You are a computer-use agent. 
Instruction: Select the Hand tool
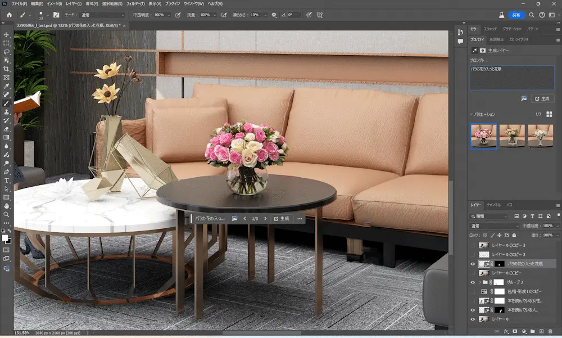click(x=6, y=206)
